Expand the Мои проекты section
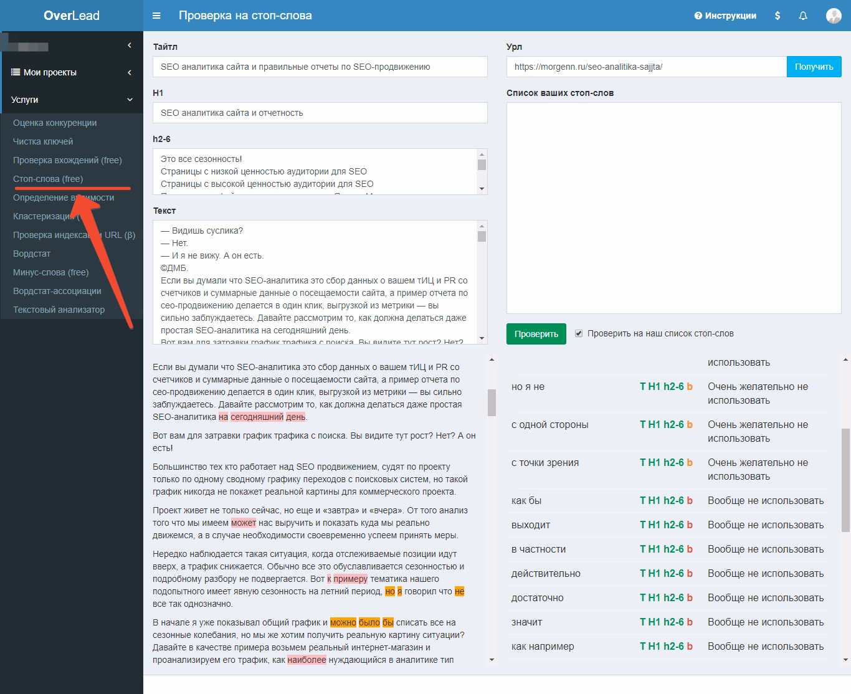 coord(130,72)
